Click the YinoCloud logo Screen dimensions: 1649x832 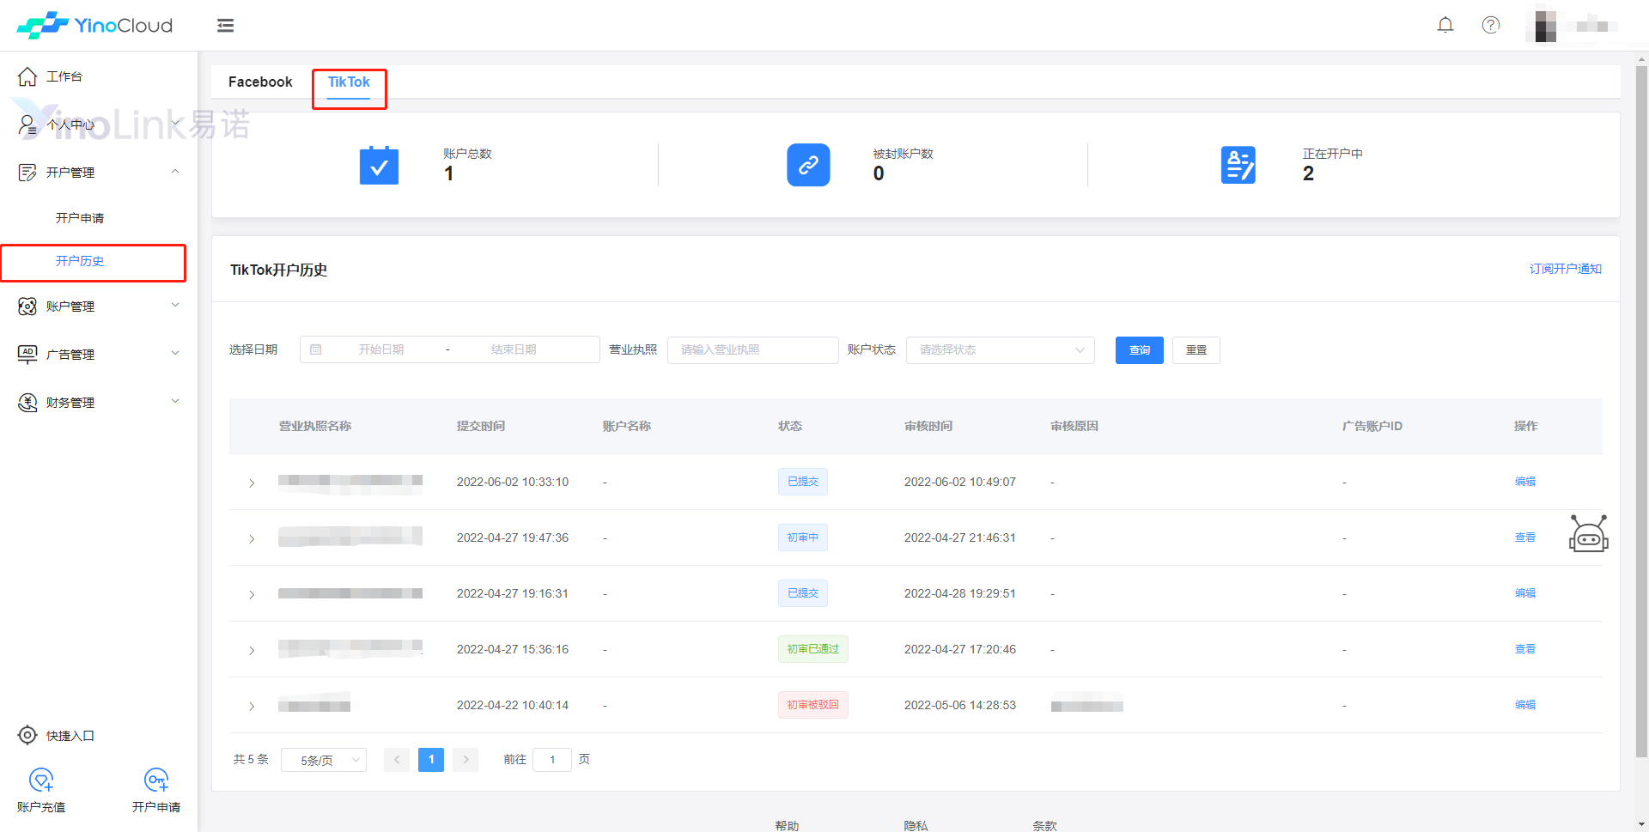click(x=94, y=26)
